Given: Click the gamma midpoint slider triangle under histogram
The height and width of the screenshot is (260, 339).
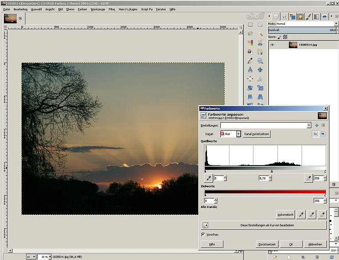Looking at the screenshot, I should 271,171.
